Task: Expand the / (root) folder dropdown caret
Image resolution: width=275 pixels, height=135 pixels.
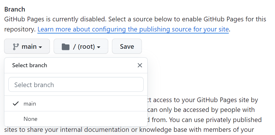Action: tap(99, 47)
